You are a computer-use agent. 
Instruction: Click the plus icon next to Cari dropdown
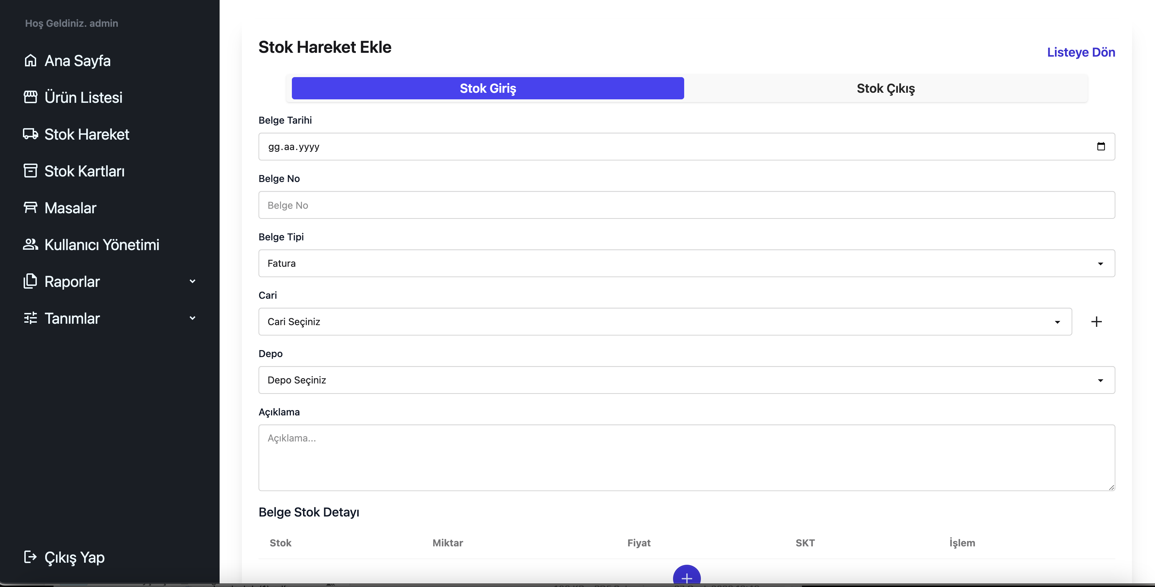[x=1096, y=322]
